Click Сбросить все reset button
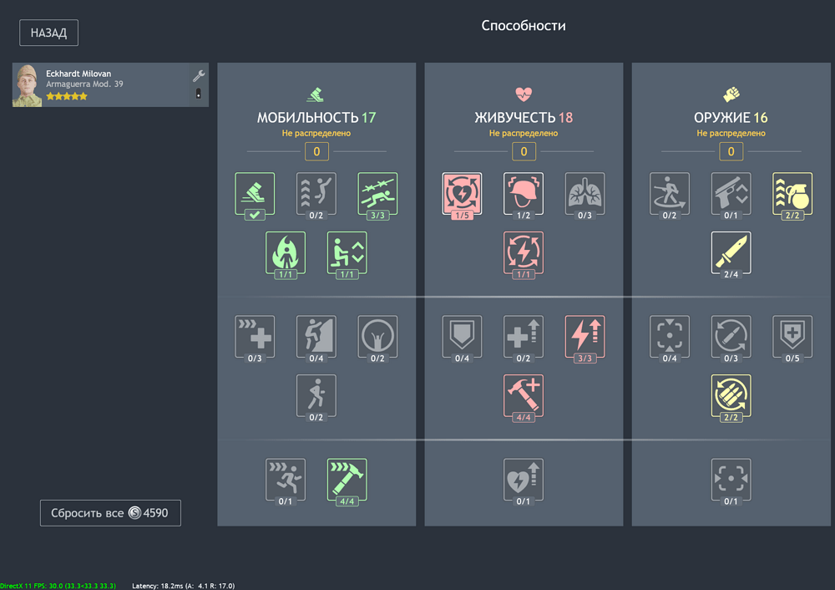Screen dimensions: 835x590 pos(110,513)
